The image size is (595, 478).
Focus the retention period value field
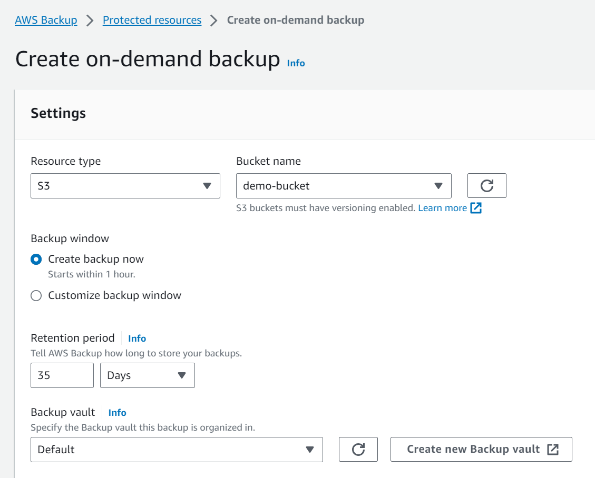(62, 375)
